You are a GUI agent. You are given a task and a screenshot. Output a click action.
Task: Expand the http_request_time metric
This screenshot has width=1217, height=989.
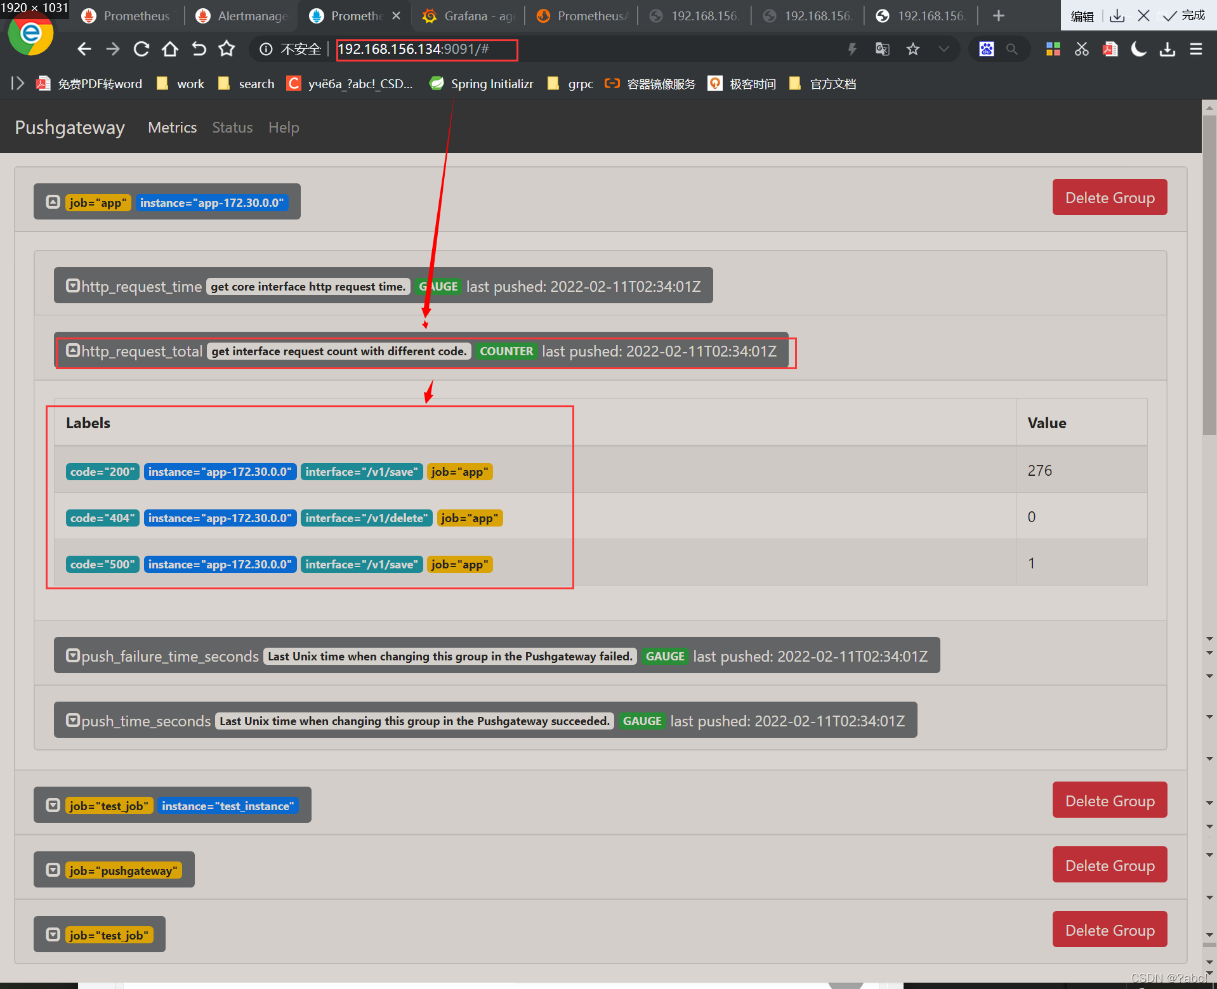[73, 286]
